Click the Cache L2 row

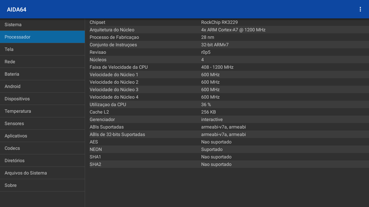(227, 112)
